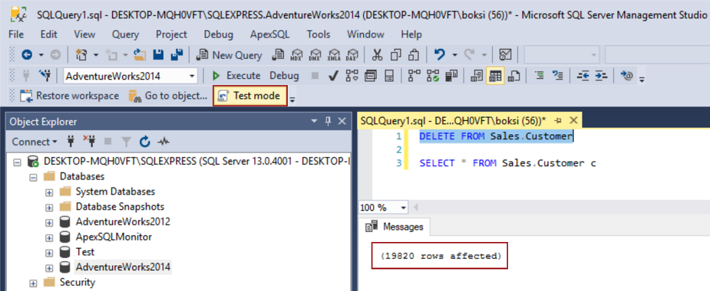Click Specify Values for Template Parameters icon
Screen dimensions: 710x291
point(628,76)
